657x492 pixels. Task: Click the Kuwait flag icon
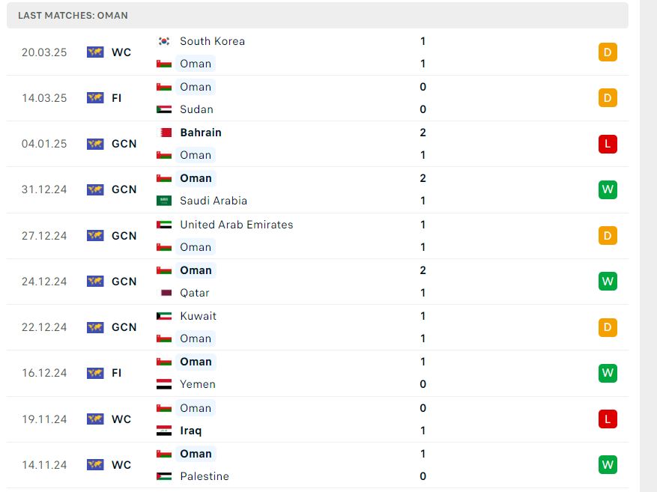164,316
